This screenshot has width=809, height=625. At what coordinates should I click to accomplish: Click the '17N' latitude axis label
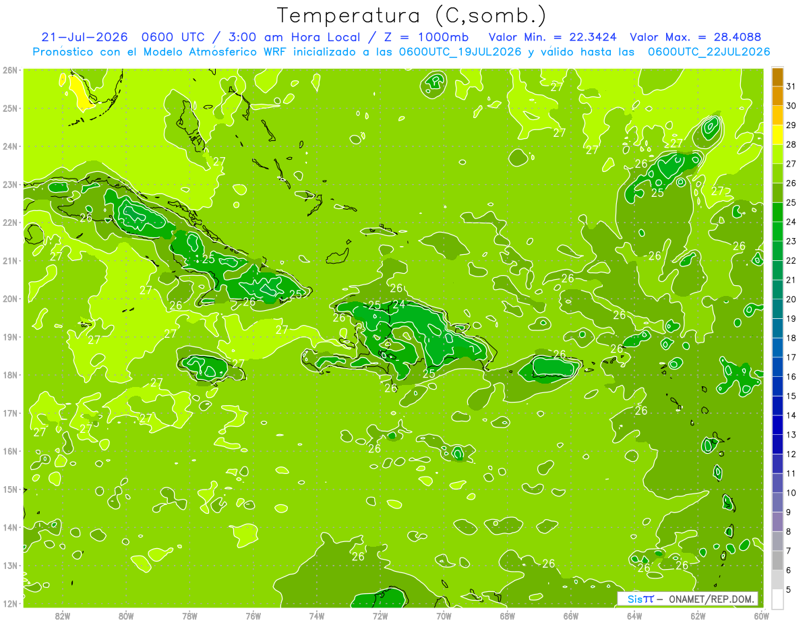click(x=10, y=413)
